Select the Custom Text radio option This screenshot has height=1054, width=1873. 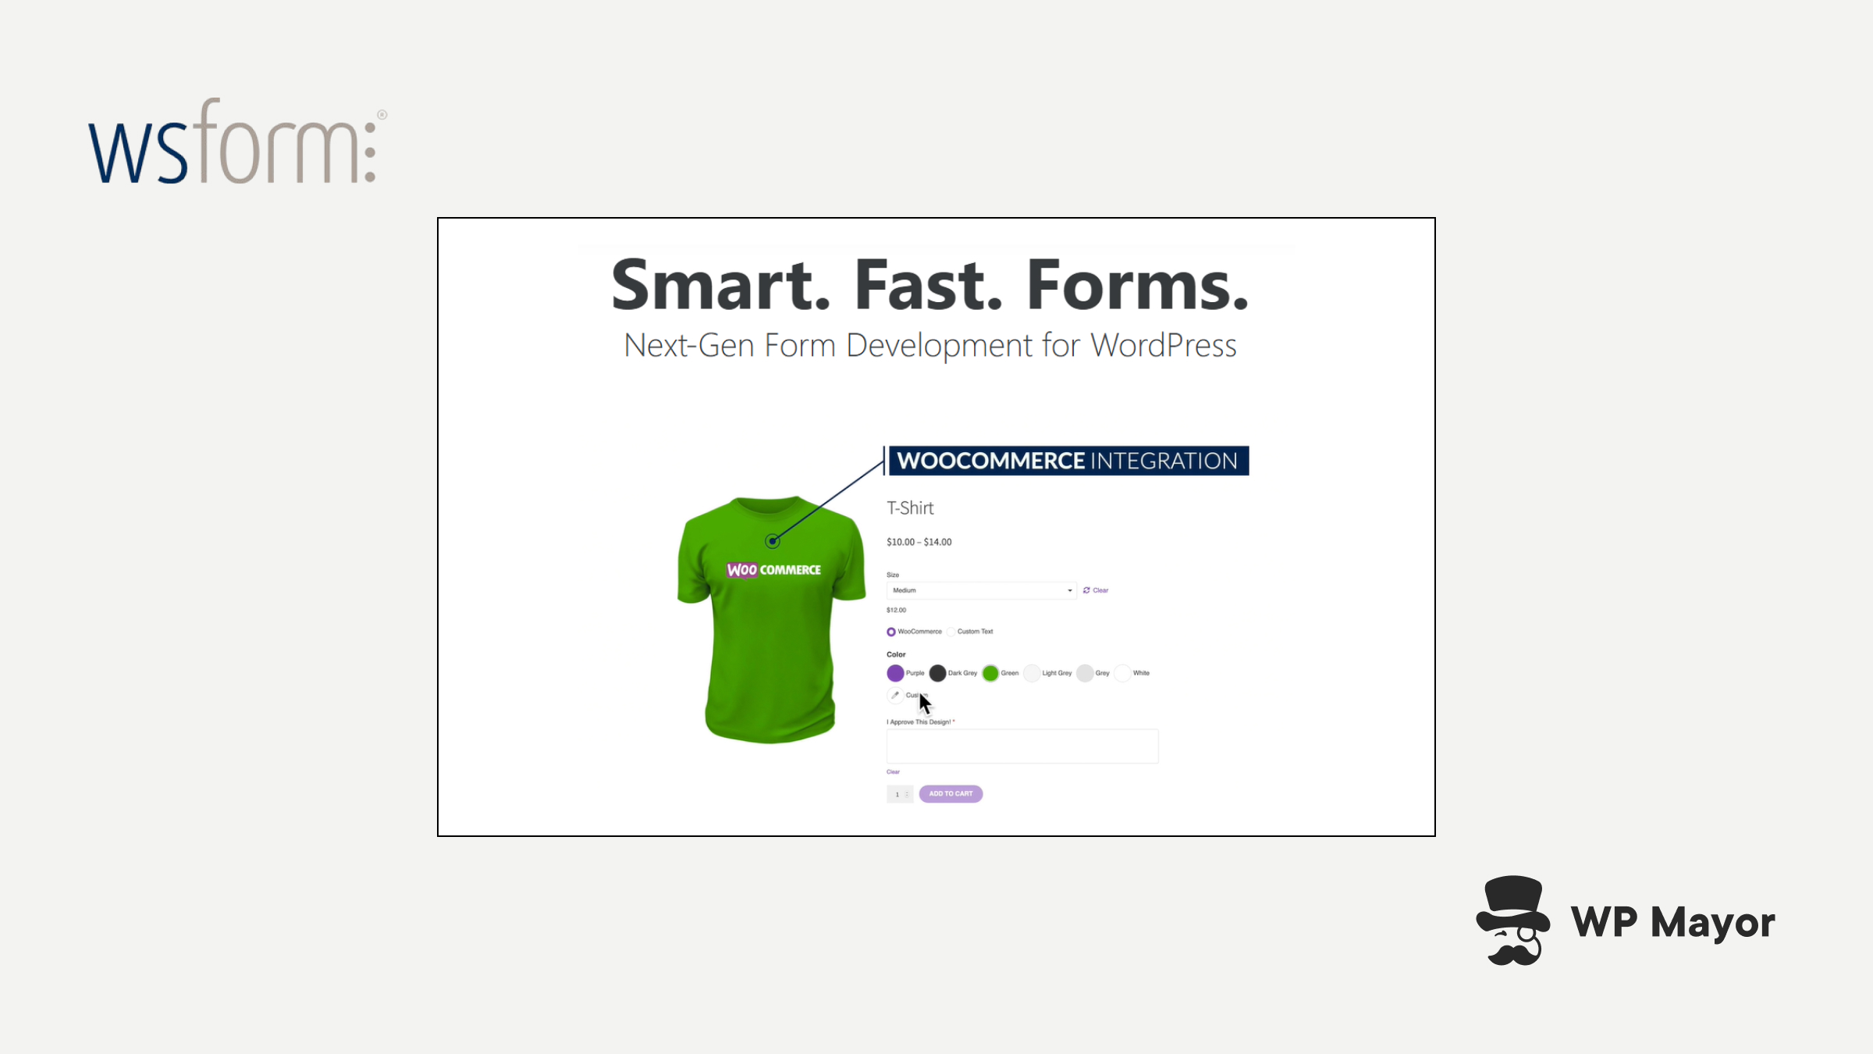(x=951, y=632)
